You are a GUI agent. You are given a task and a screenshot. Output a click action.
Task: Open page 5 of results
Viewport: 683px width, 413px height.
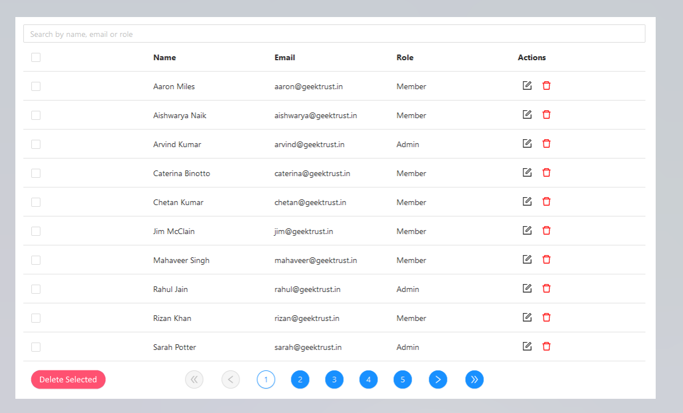click(x=402, y=379)
